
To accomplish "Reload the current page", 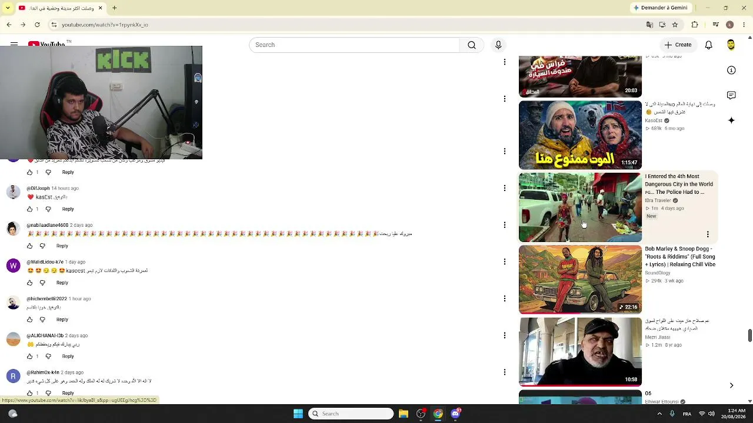I will coord(37,25).
